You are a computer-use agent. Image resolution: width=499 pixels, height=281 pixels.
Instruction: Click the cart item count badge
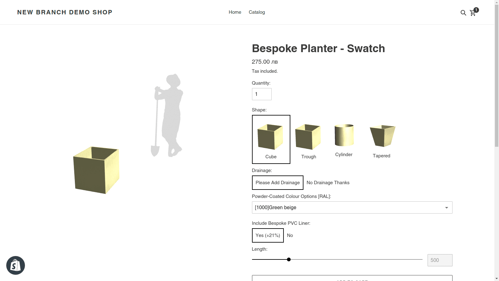pos(476,10)
